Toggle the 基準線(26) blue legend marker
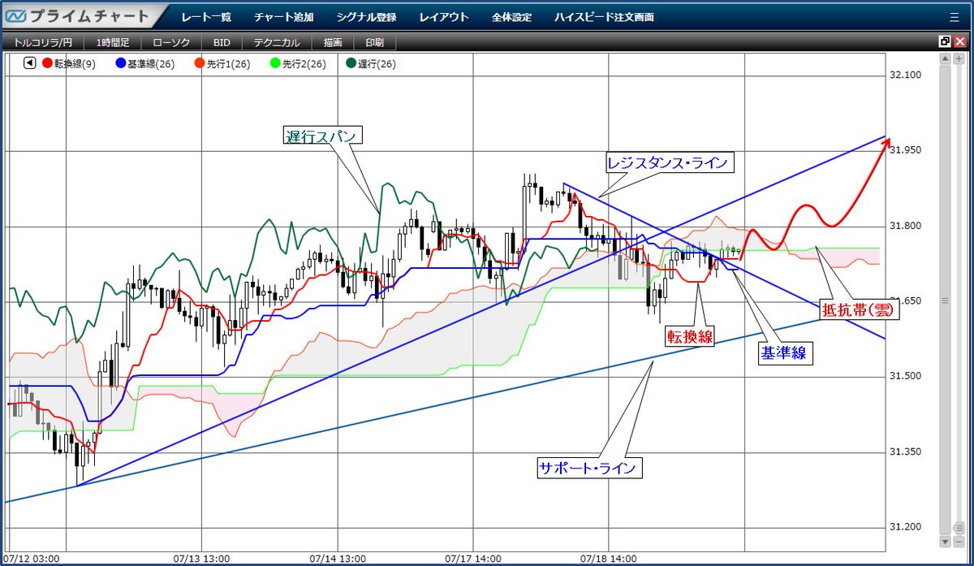974x566 pixels. click(120, 63)
